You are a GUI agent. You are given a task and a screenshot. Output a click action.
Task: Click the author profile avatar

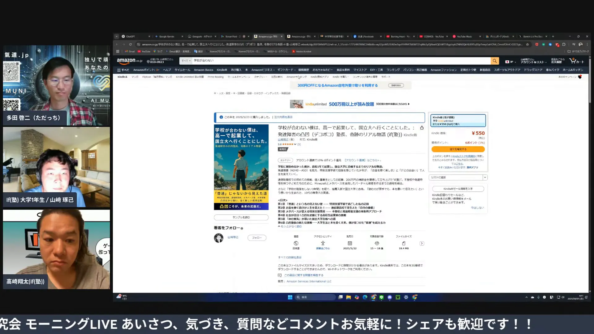pos(219,238)
